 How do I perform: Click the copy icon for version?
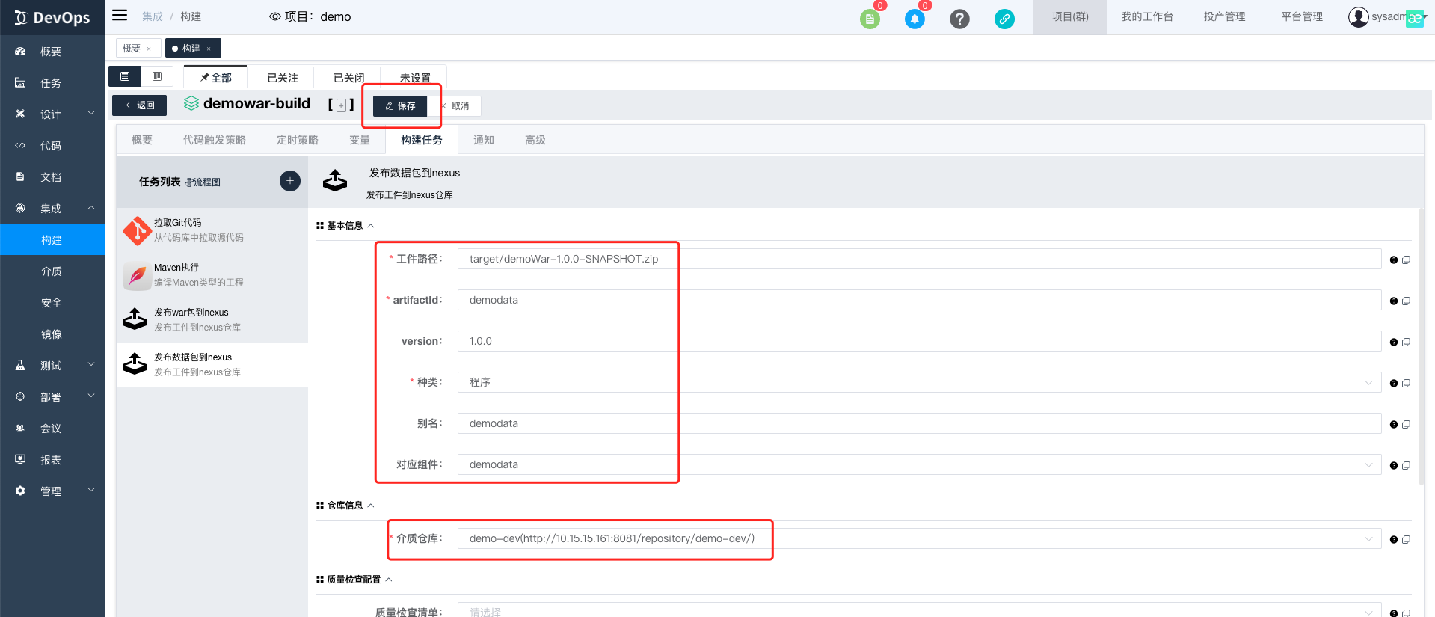click(x=1406, y=343)
